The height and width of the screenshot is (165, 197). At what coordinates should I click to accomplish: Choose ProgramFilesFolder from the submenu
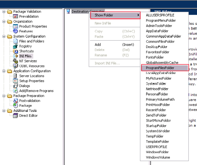(x=160, y=68)
